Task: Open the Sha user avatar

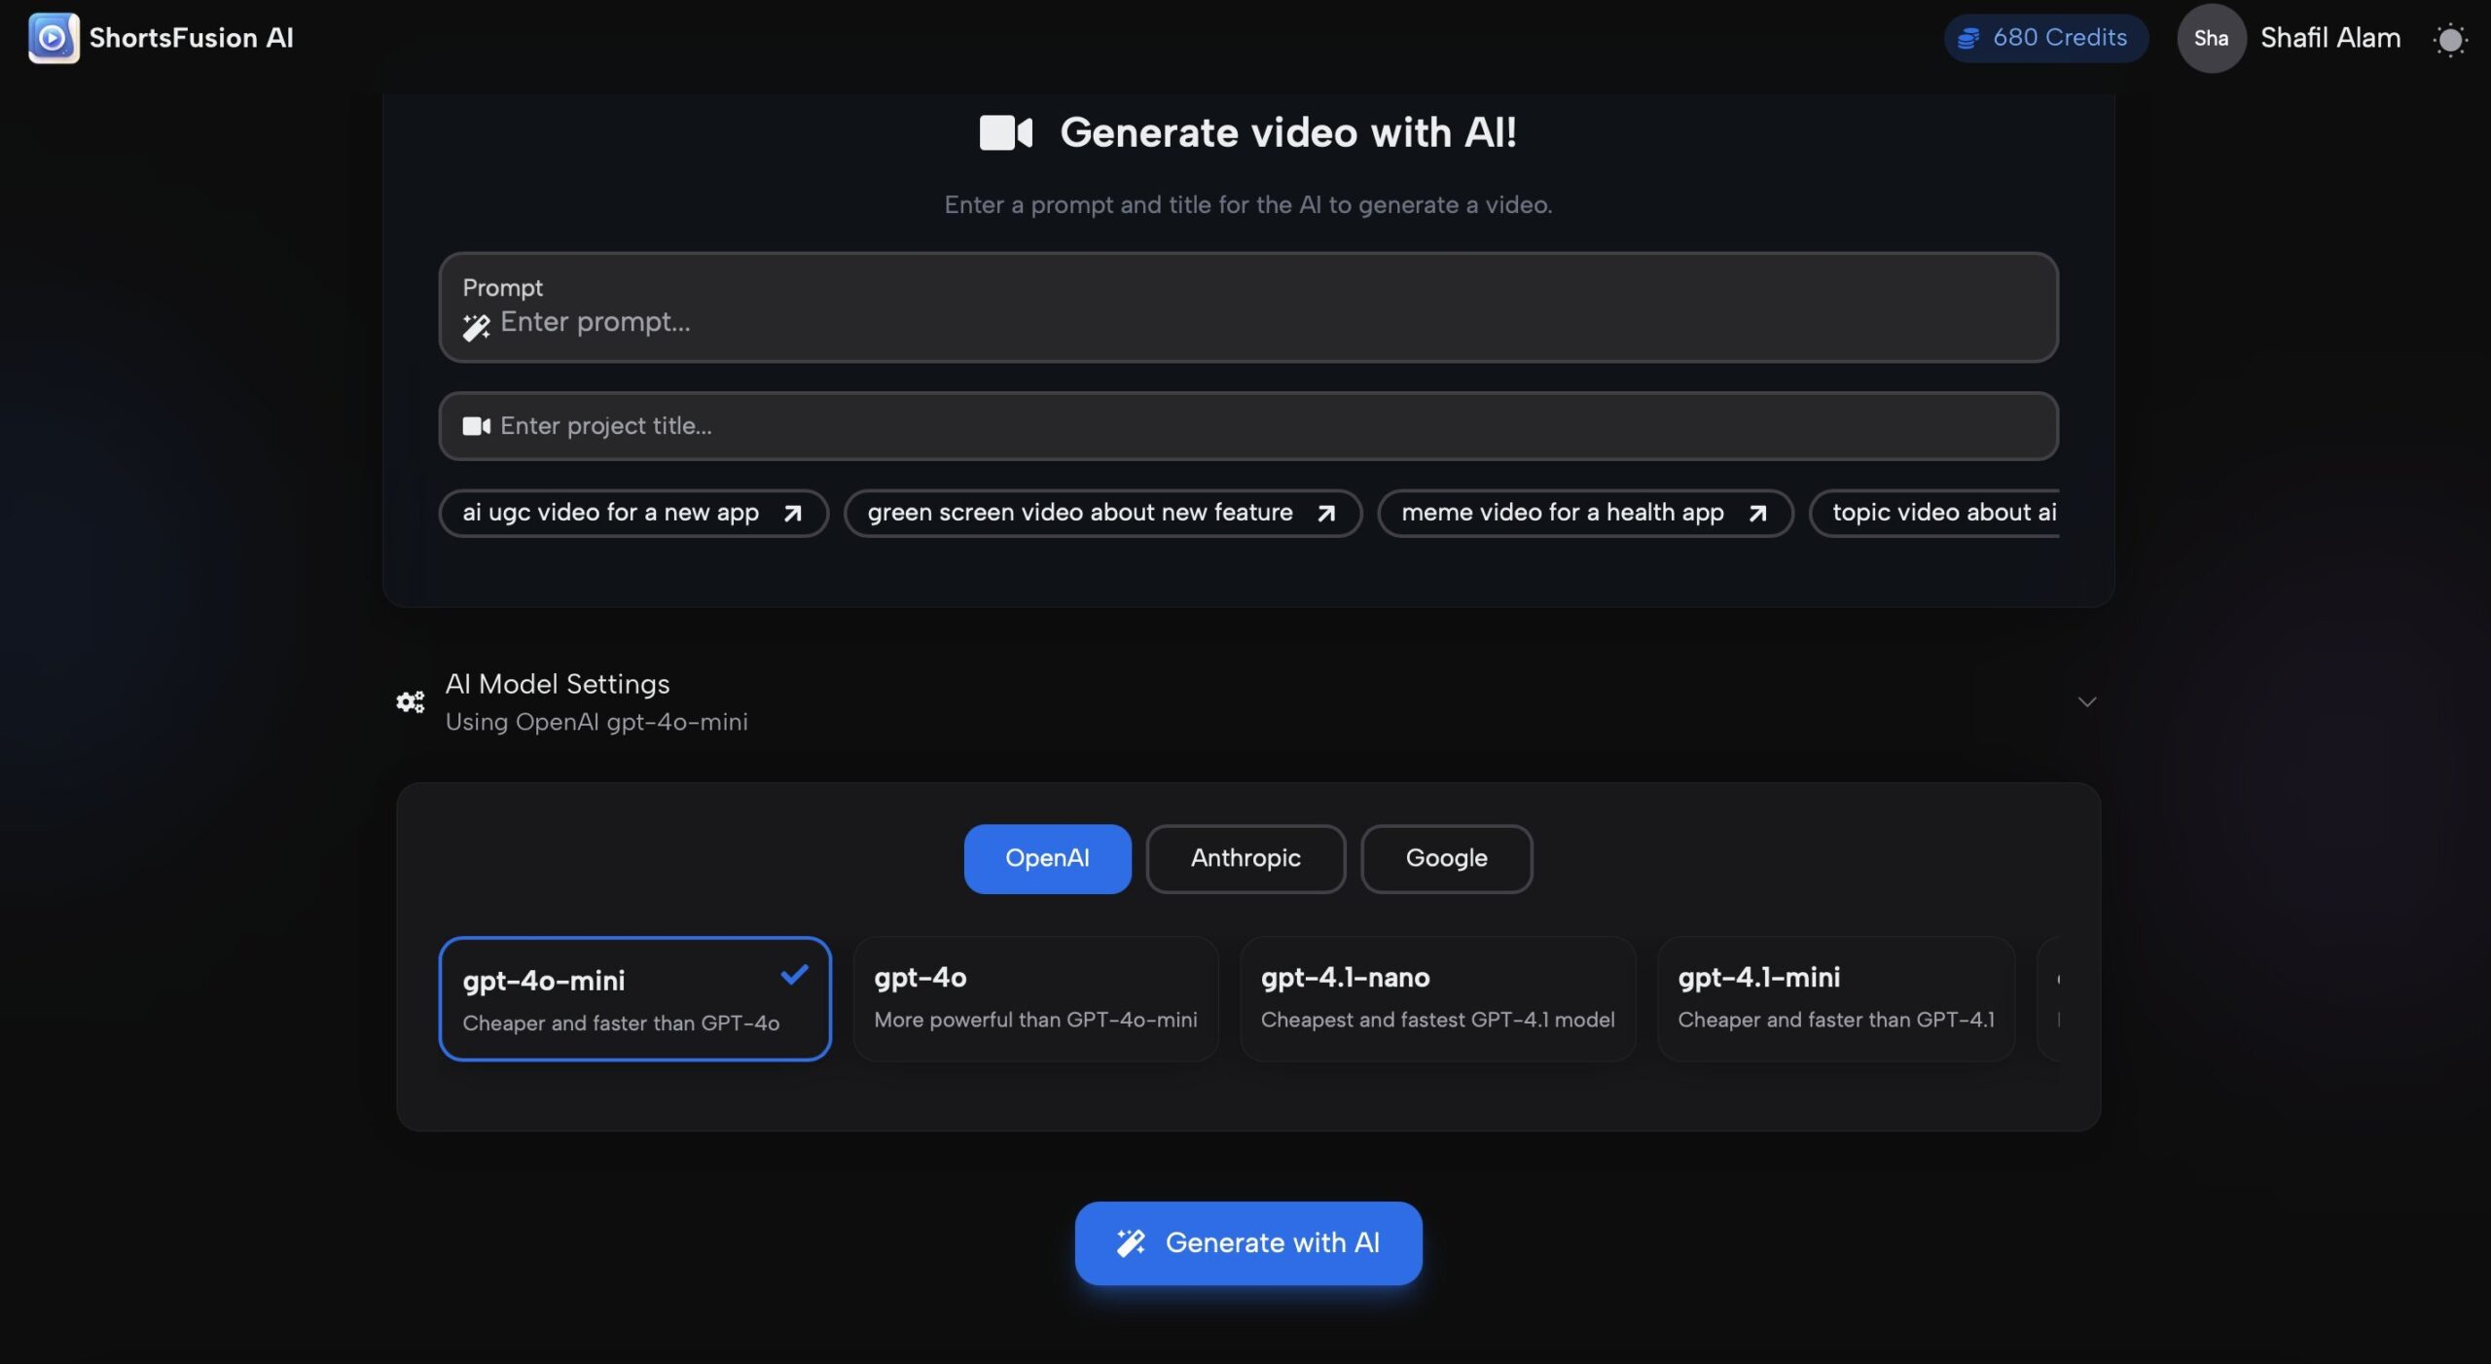Action: [2211, 38]
